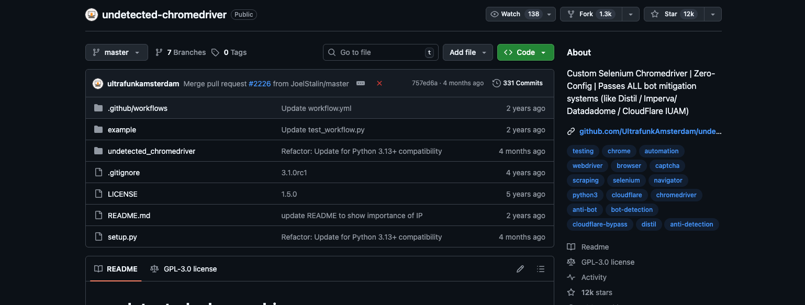805x305 pixels.
Task: Expand commit message with the ellipsis icon
Action: click(x=361, y=83)
